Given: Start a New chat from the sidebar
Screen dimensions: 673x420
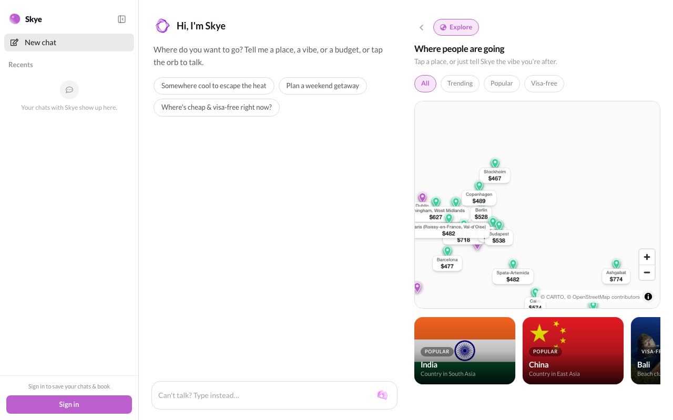Looking at the screenshot, I should [69, 43].
